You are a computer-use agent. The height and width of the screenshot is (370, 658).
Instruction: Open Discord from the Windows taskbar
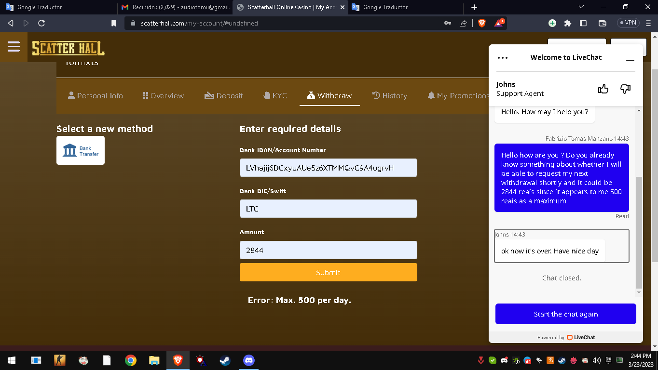click(249, 360)
